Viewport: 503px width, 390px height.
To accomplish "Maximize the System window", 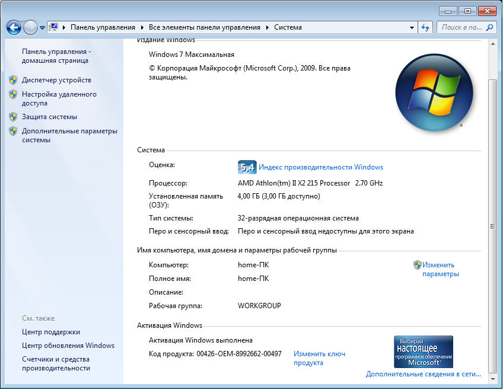I will click(x=467, y=11).
